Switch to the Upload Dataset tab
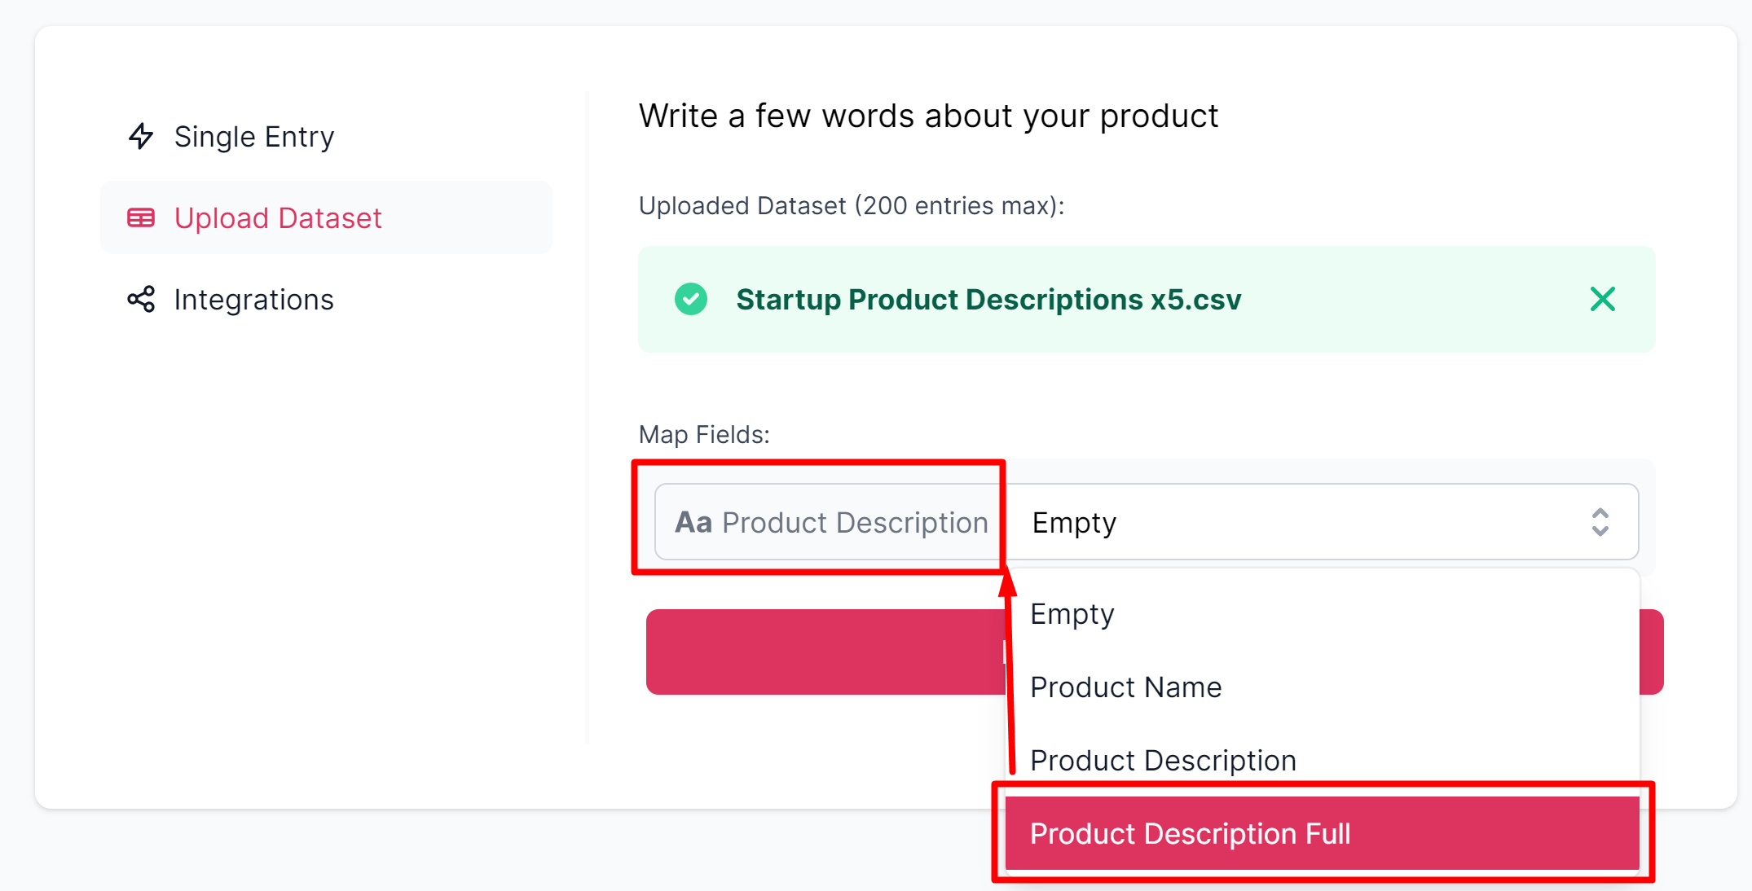 pyautogui.click(x=277, y=218)
